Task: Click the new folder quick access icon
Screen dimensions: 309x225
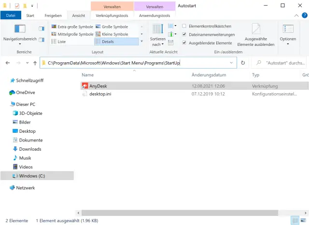Action: click(x=25, y=6)
